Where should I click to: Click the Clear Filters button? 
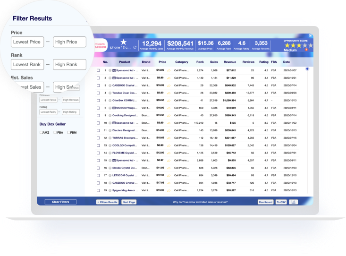(60, 202)
